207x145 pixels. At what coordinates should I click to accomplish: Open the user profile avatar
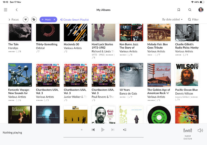[201, 10]
